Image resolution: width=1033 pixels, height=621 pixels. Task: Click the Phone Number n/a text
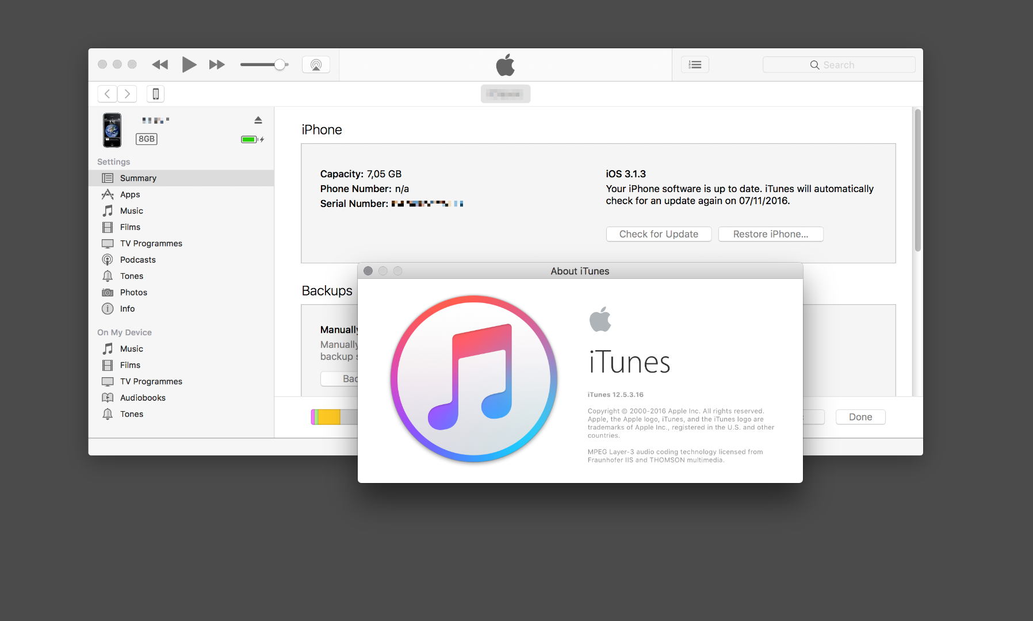click(365, 189)
